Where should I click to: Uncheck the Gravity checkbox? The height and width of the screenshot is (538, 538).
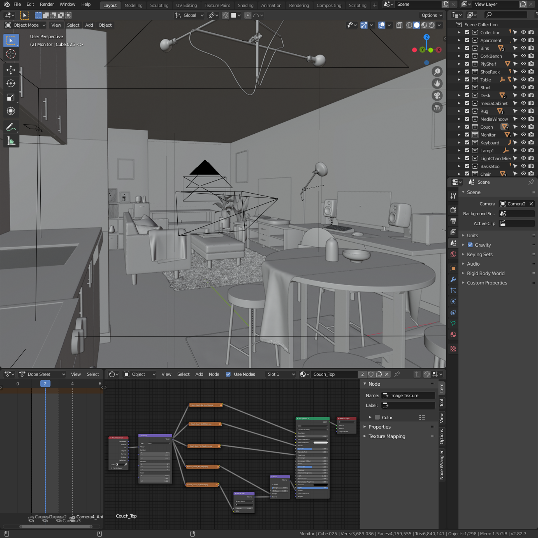point(470,245)
